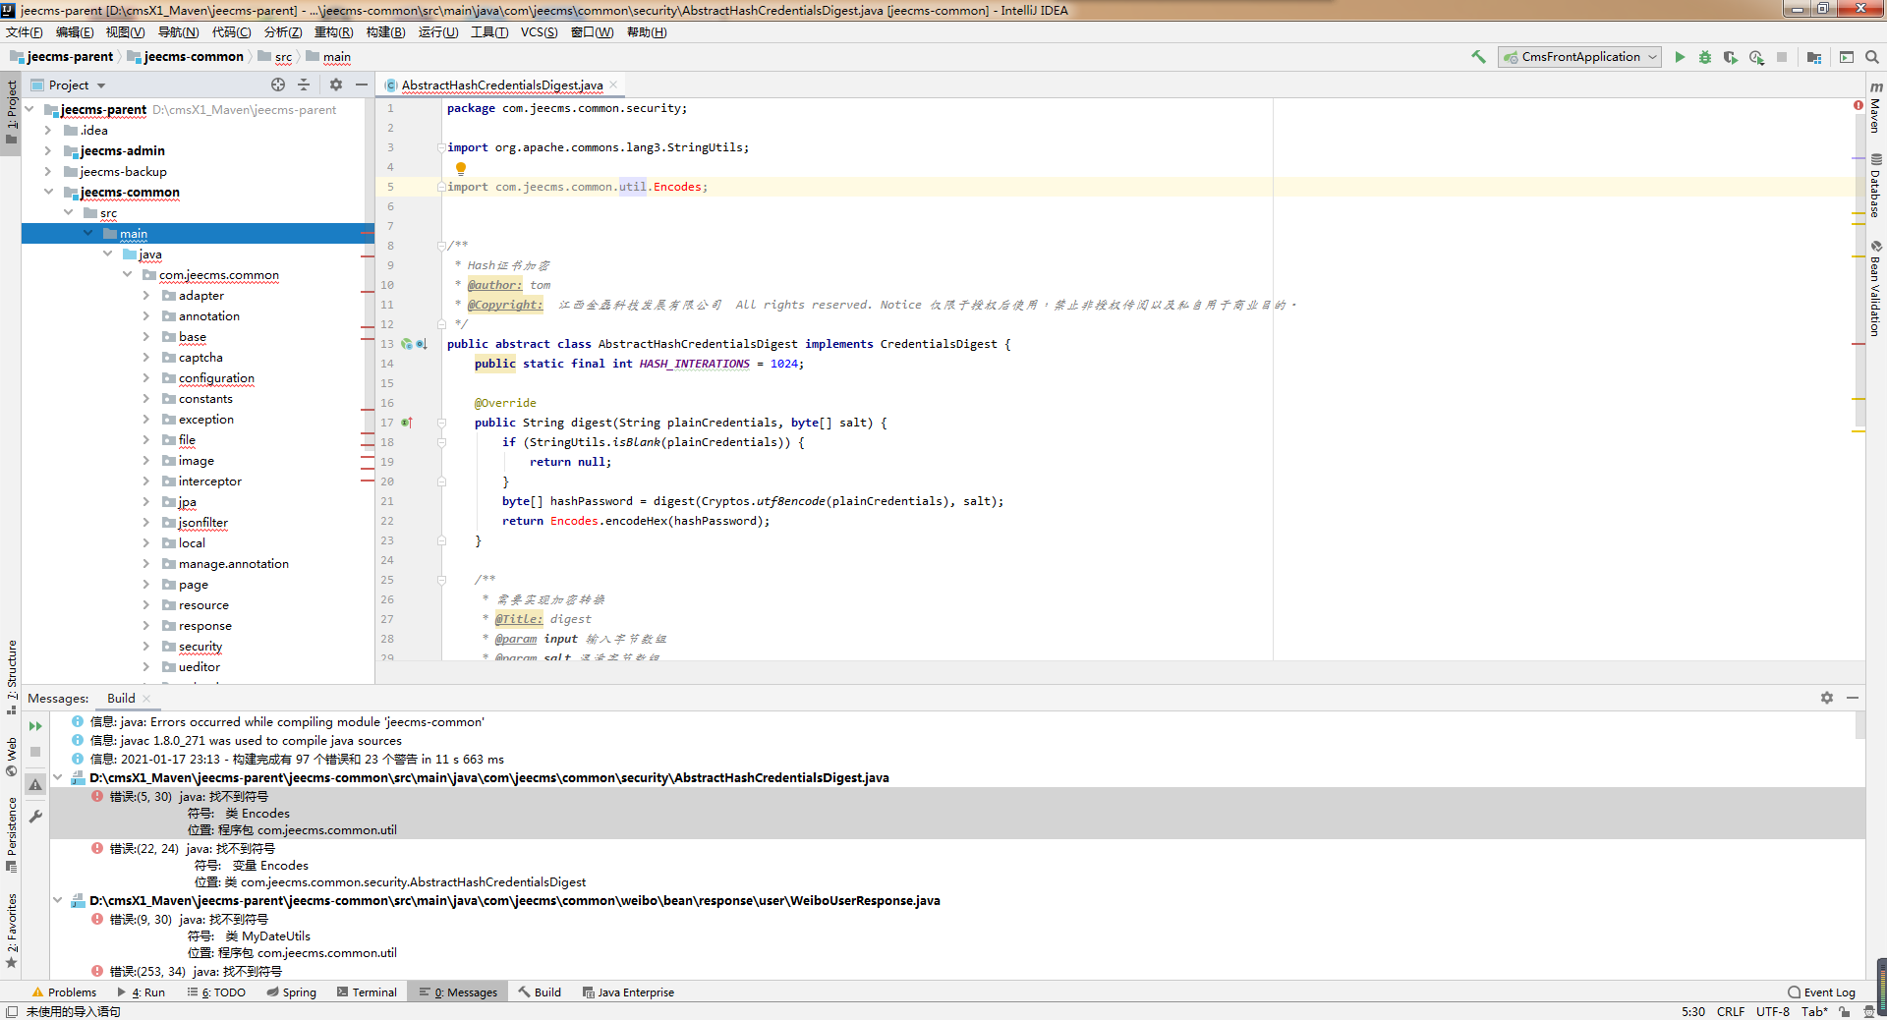Open the VCS menu
This screenshot has height=1020, width=1887.
coord(539,32)
